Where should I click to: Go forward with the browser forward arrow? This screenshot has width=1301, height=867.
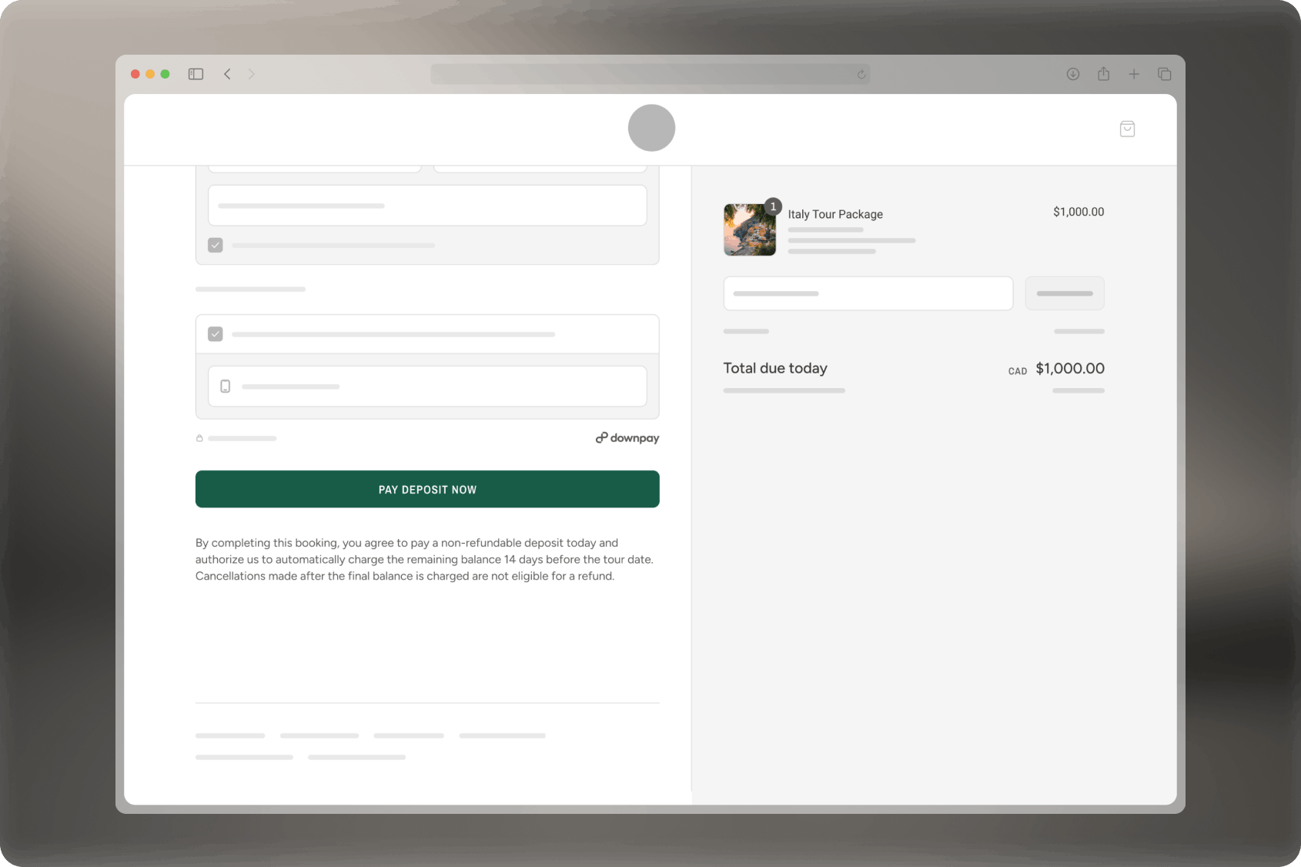(251, 74)
